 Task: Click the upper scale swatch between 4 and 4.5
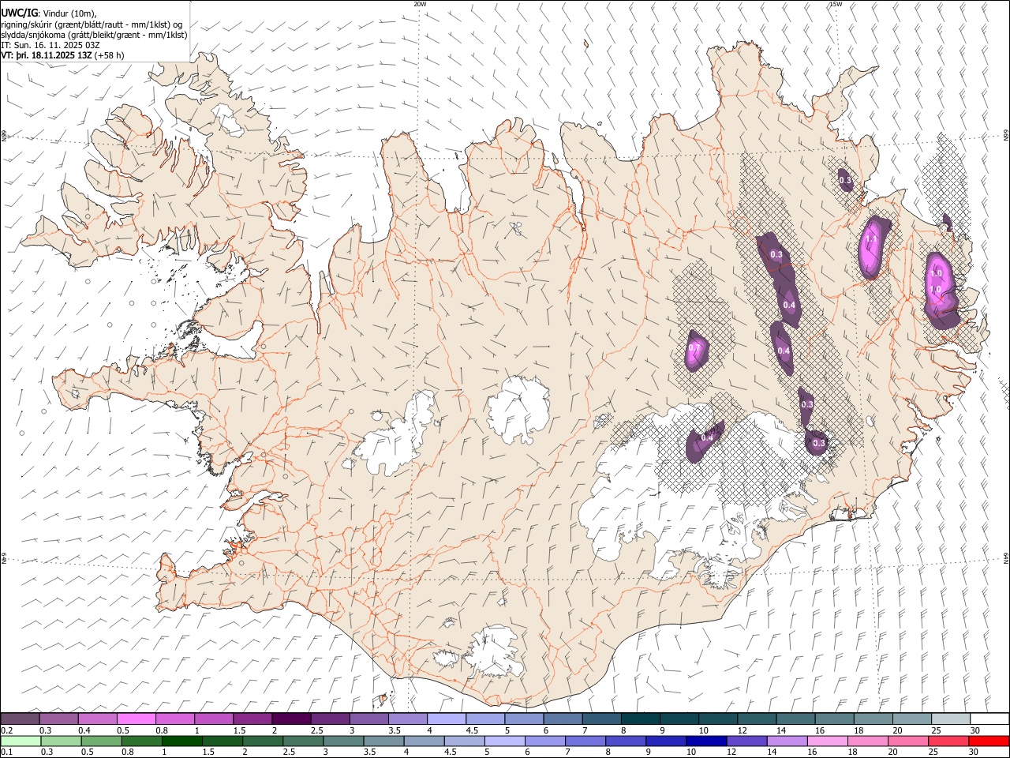pos(446,719)
